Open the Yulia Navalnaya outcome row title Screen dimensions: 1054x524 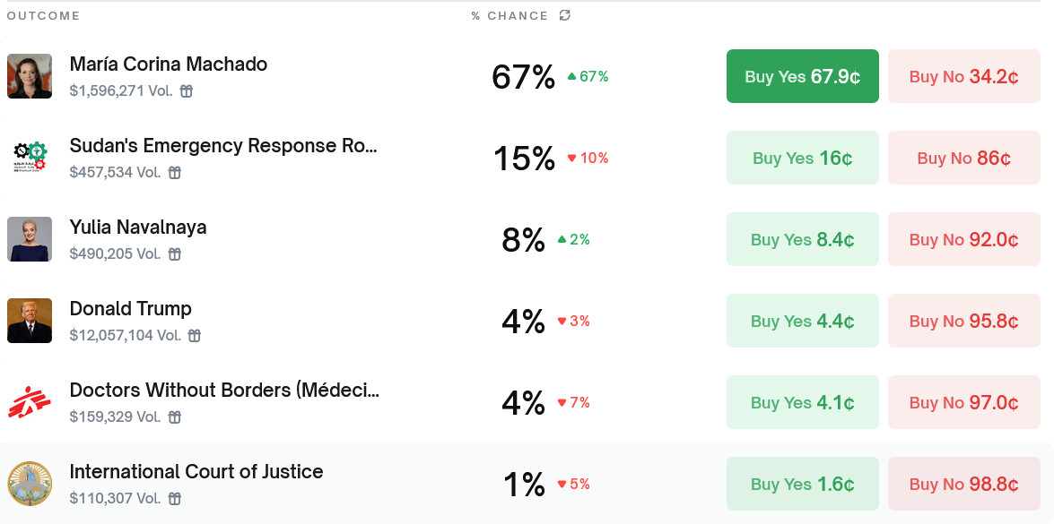138,228
